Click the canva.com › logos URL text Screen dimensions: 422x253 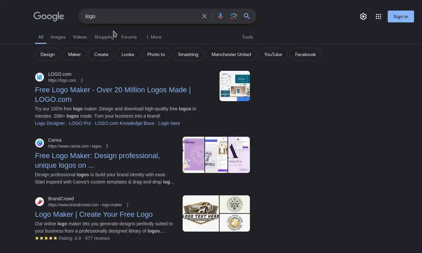pos(75,146)
